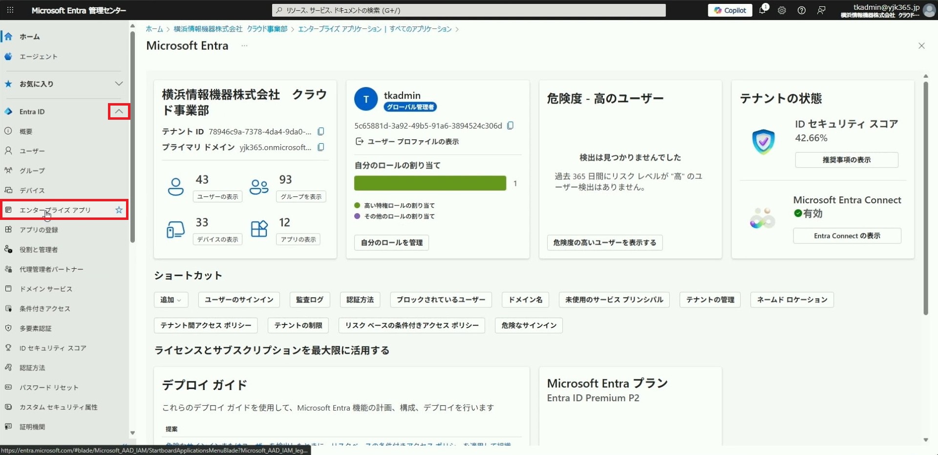Screen dimensions: 938x455
Task: Click the green role assignment bar
Action: 430,183
